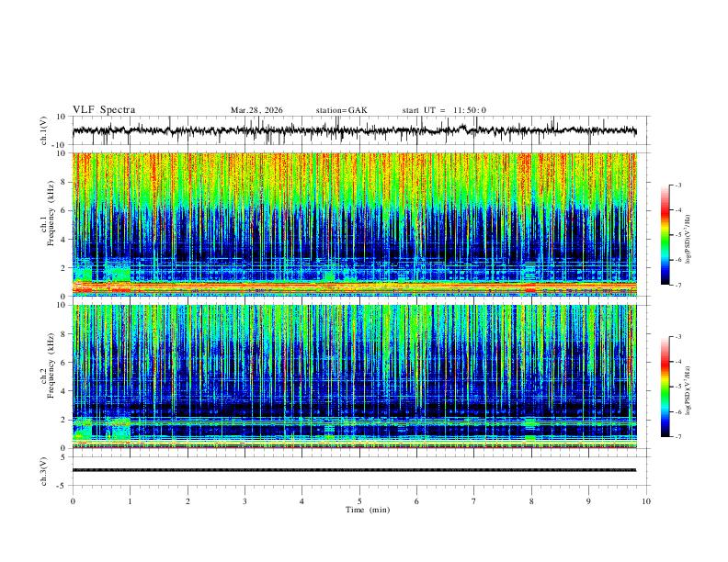
Task: Click the ch.2 spectrogram color bar
Action: click(665, 387)
